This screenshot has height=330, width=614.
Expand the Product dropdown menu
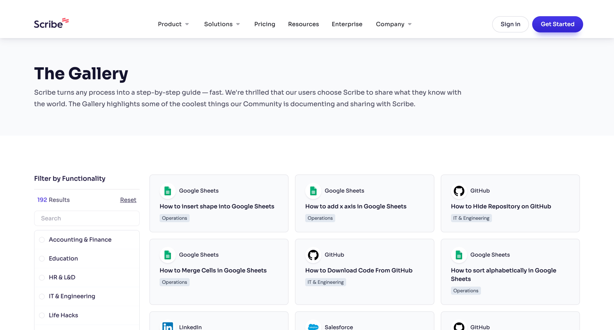pos(173,24)
